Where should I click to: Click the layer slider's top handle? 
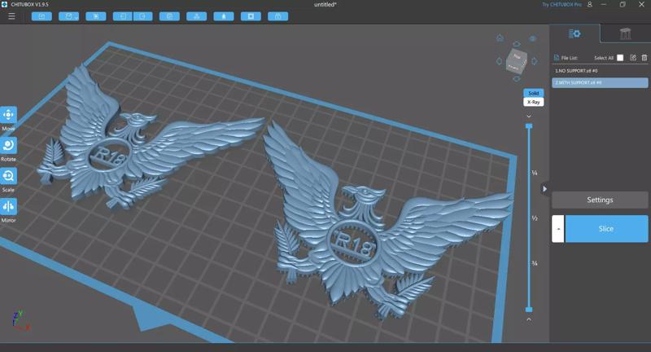pyautogui.click(x=529, y=126)
